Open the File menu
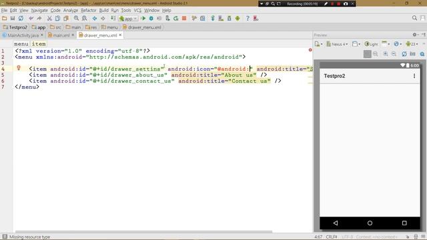 click(4, 11)
